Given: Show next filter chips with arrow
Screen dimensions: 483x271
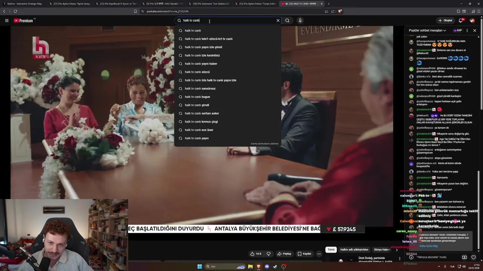Looking at the screenshot, I should 396,250.
